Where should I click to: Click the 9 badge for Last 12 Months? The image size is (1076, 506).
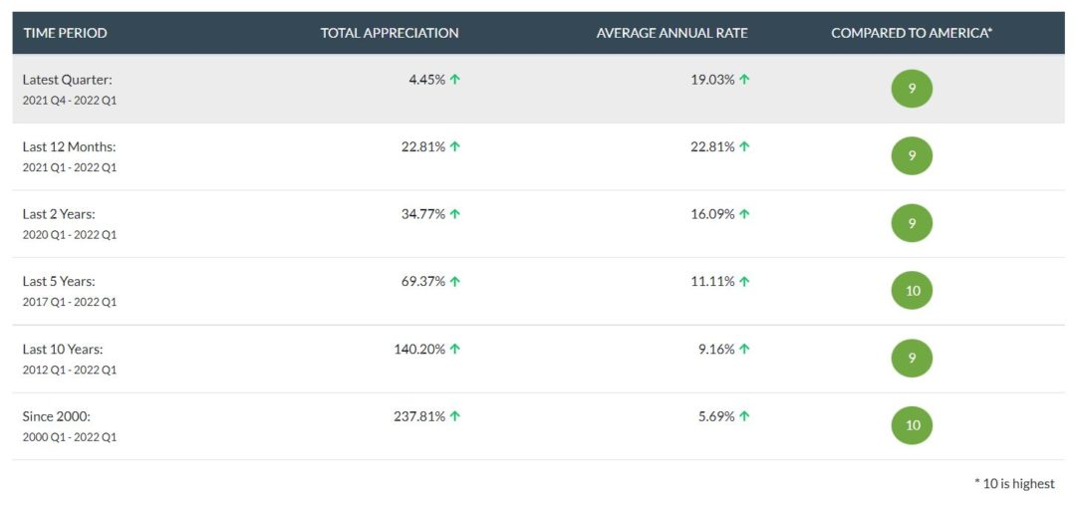pos(912,156)
